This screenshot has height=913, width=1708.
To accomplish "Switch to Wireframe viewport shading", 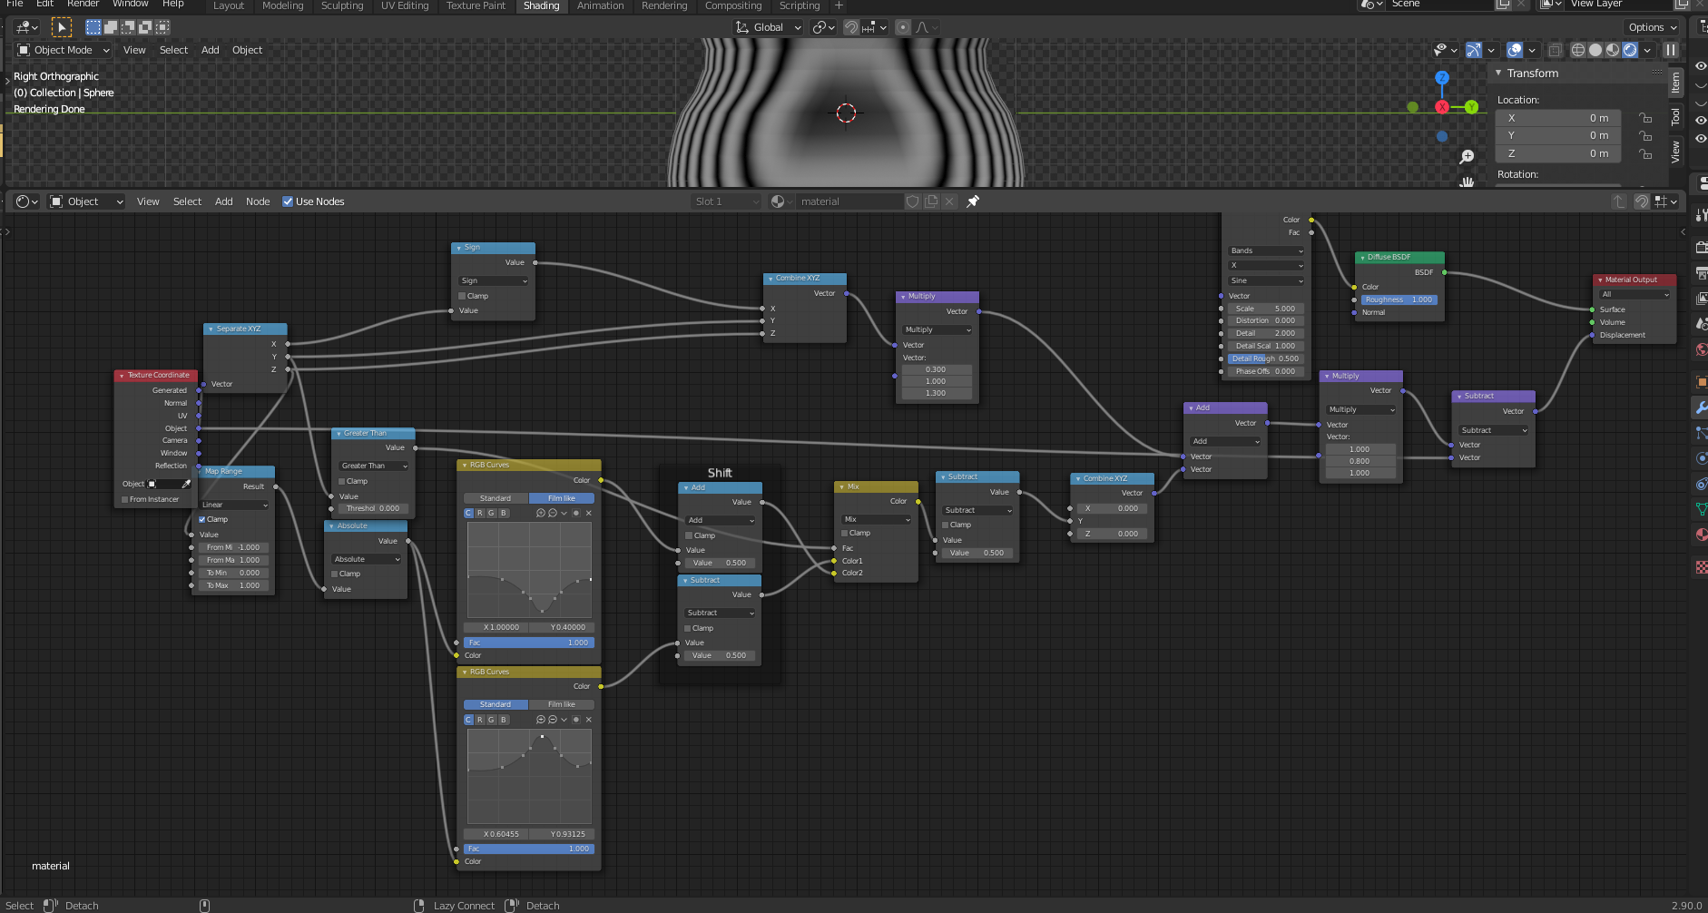I will 1578,50.
